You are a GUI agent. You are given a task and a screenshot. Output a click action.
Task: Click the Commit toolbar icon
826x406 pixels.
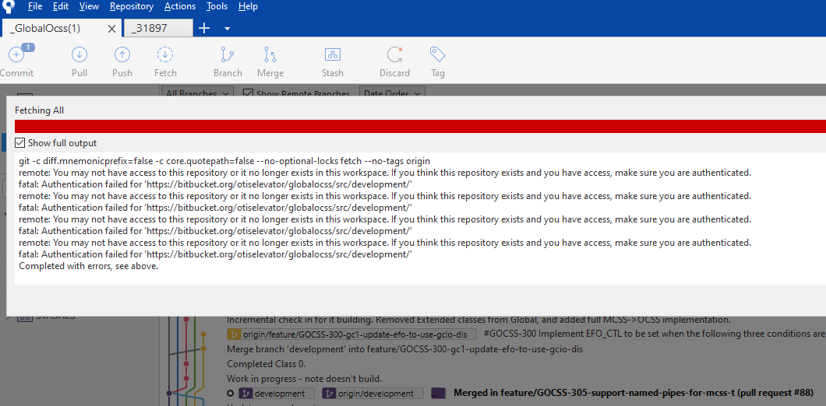click(x=16, y=54)
